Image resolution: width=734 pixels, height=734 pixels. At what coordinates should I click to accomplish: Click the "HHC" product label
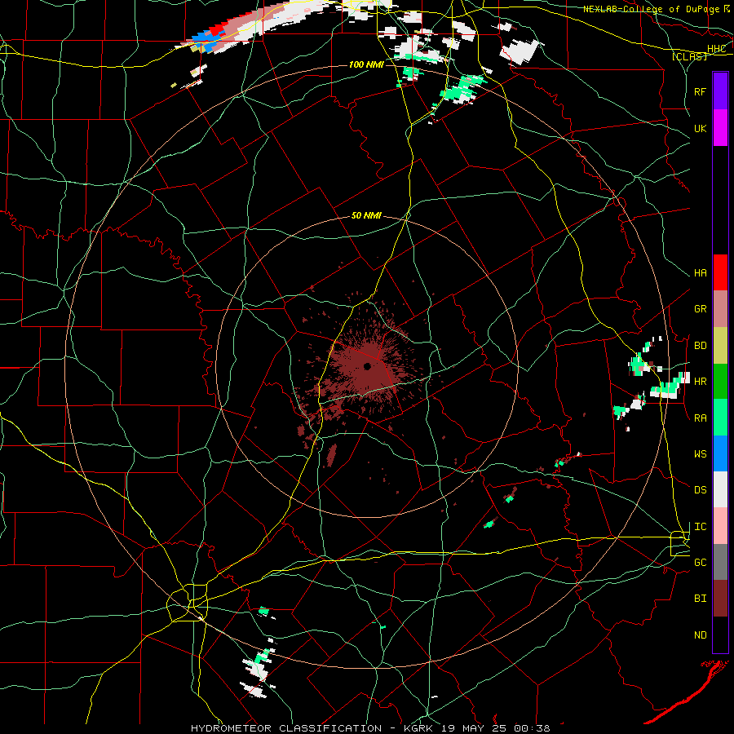[x=716, y=49]
